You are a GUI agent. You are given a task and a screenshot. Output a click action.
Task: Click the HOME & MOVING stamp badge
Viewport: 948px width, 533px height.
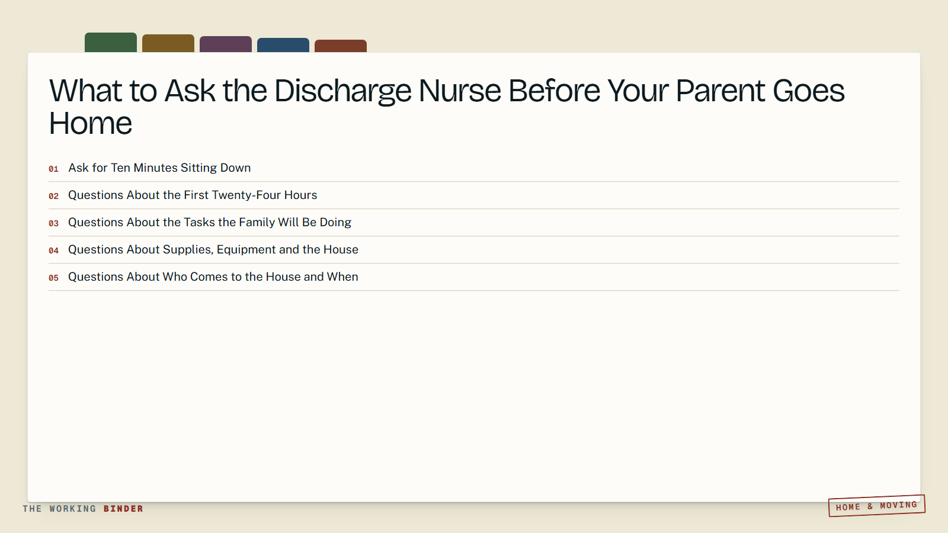tap(877, 506)
